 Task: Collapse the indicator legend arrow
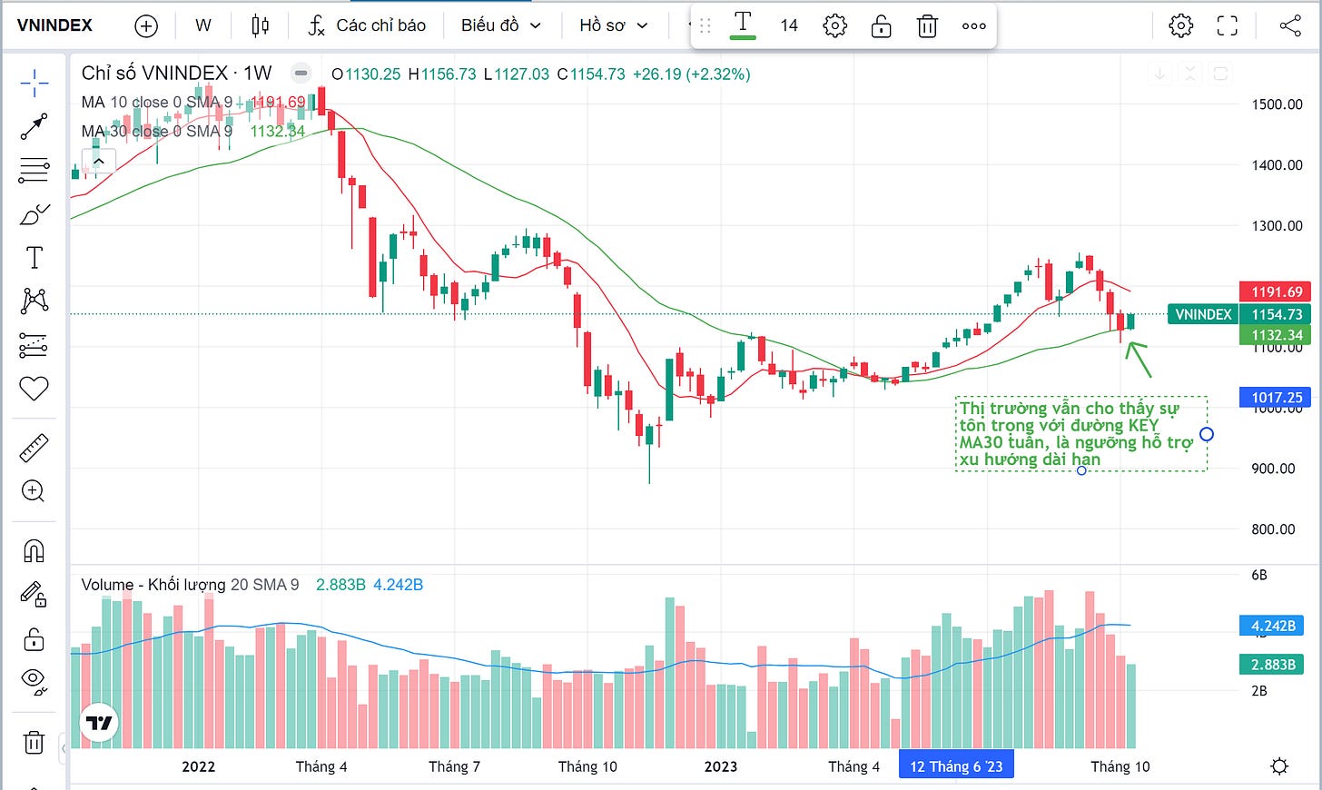(x=99, y=162)
